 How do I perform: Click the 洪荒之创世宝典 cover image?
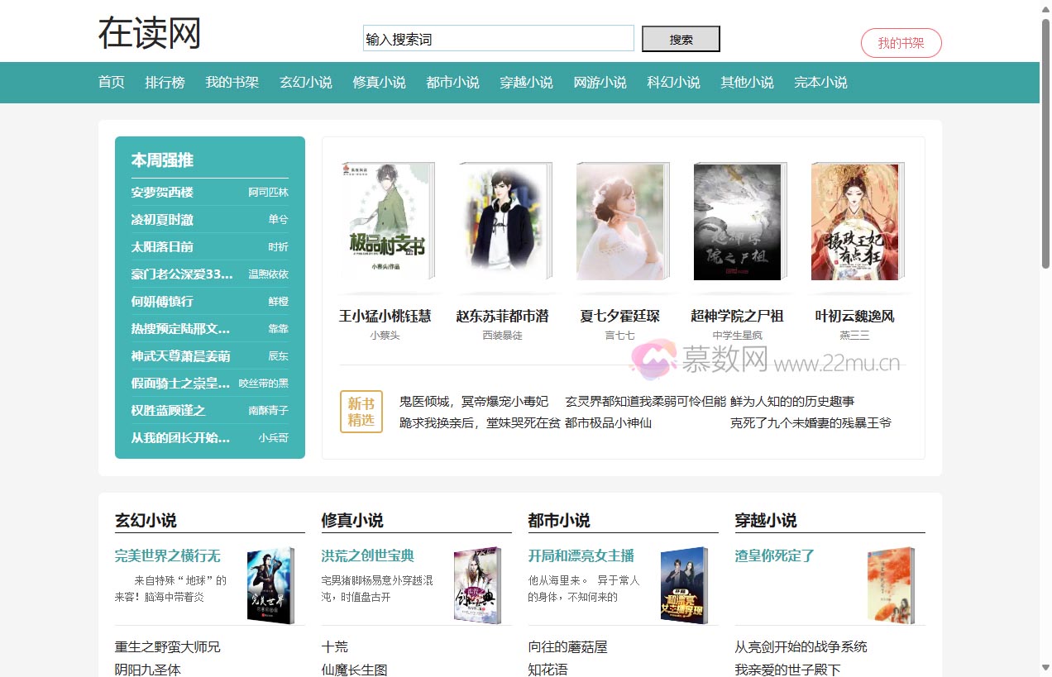476,584
